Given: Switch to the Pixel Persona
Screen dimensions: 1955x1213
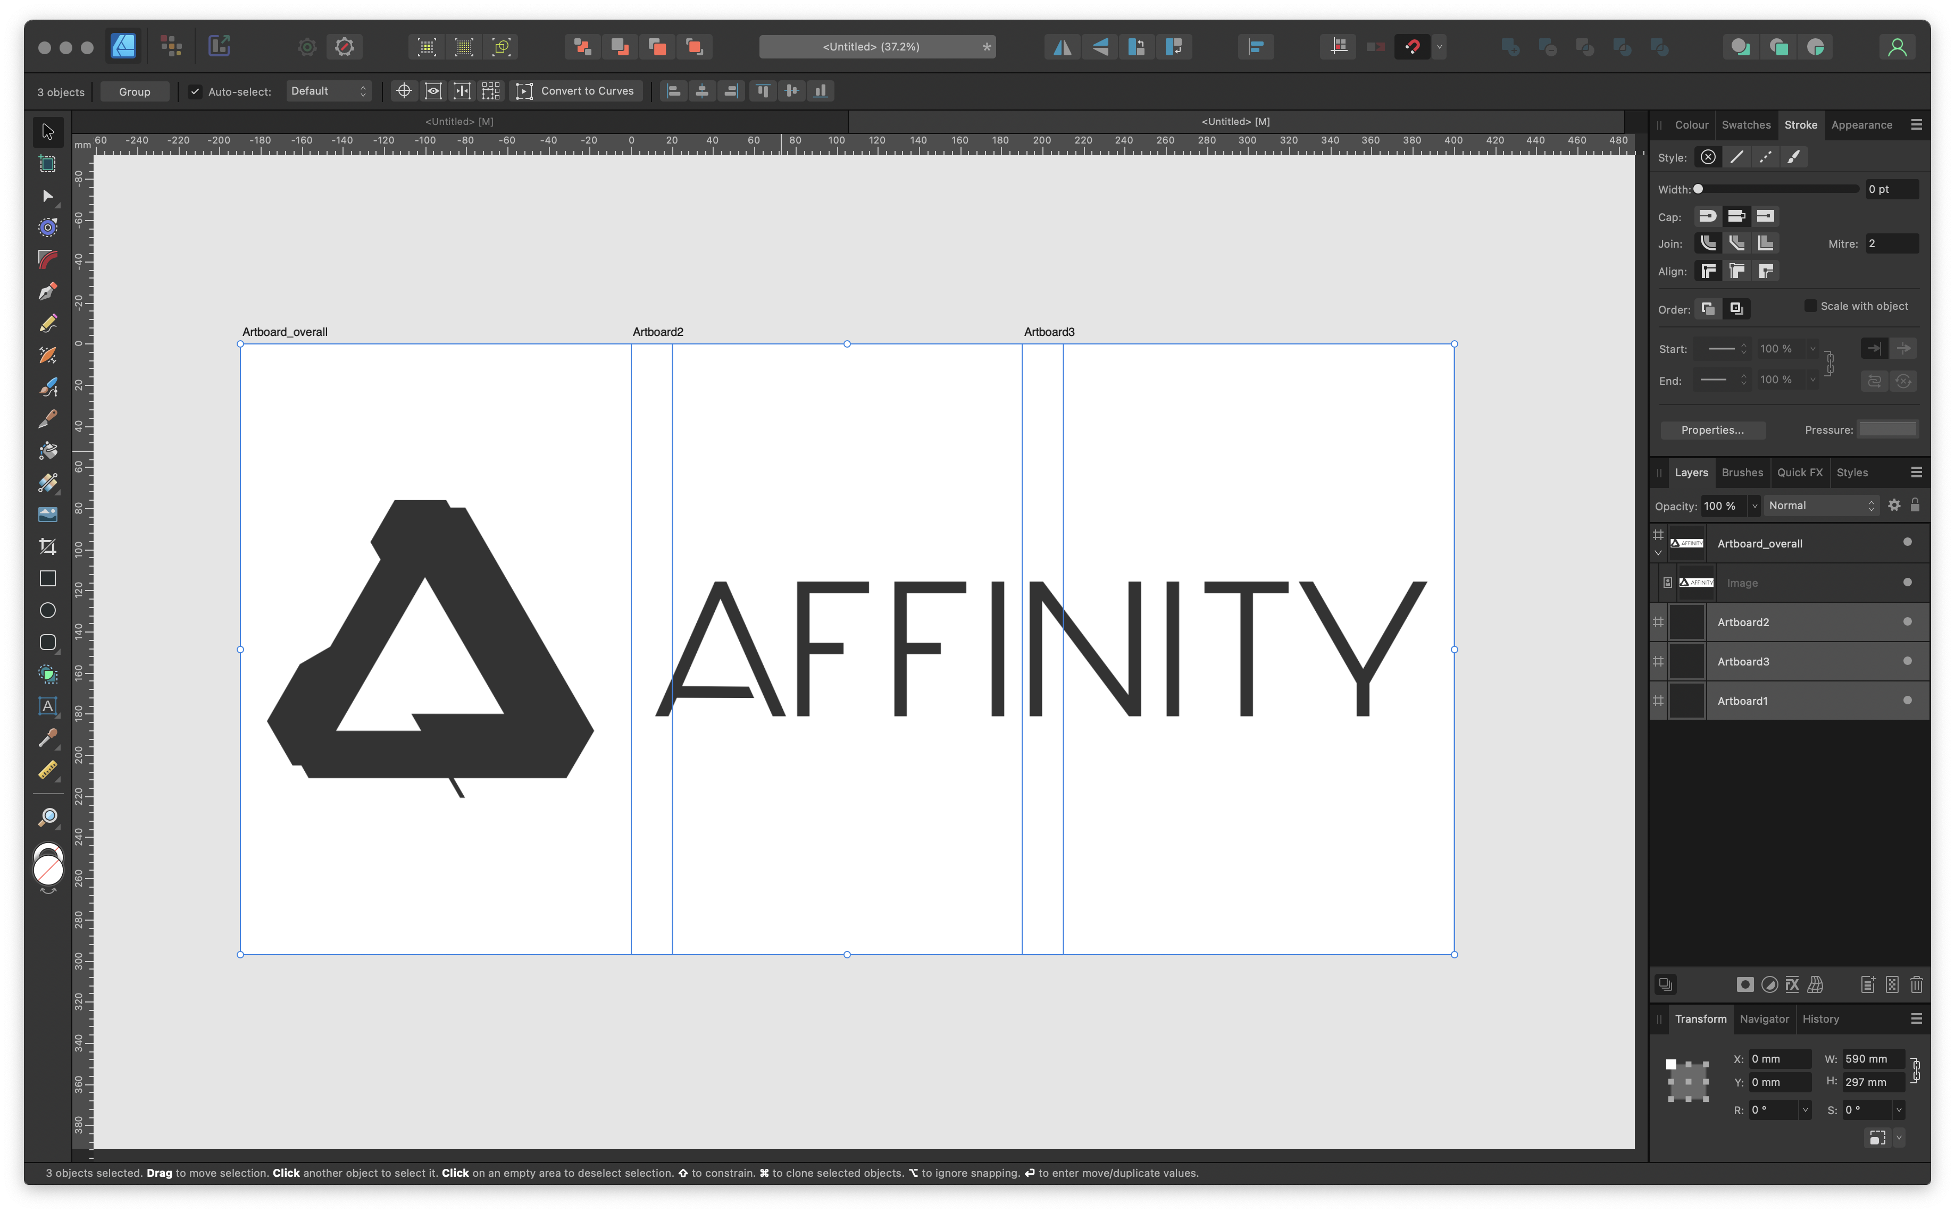Looking at the screenshot, I should coord(171,47).
